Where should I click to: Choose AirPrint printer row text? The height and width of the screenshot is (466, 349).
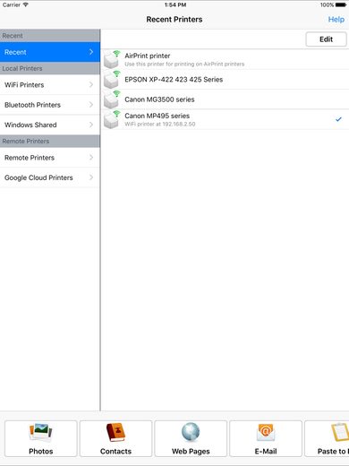point(148,56)
